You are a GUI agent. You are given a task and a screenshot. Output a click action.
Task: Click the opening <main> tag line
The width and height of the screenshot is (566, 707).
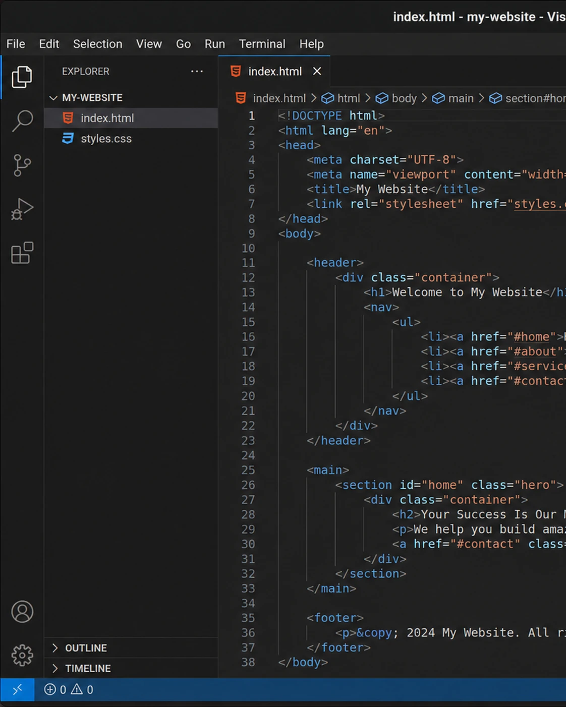(328, 470)
